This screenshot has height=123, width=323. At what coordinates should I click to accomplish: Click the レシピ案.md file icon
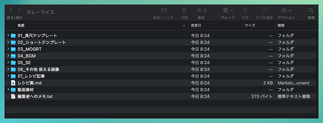pyautogui.click(x=13, y=83)
